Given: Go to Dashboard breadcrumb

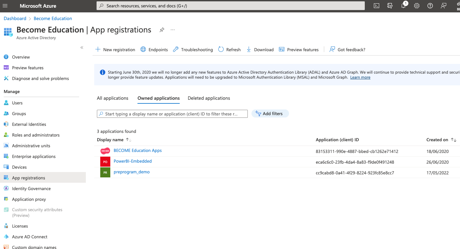Looking at the screenshot, I should pos(15,18).
